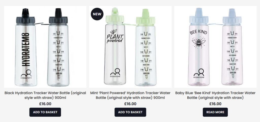Click the £16.00 price under mint bottle

click(130, 104)
